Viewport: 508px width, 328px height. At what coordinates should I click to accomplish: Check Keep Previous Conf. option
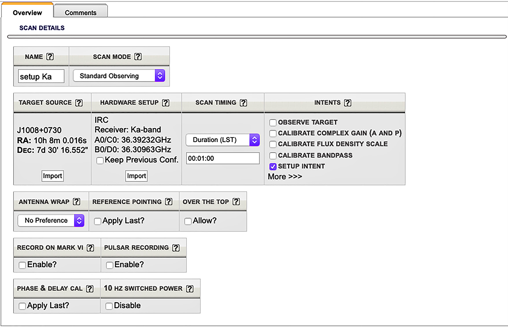pos(100,161)
